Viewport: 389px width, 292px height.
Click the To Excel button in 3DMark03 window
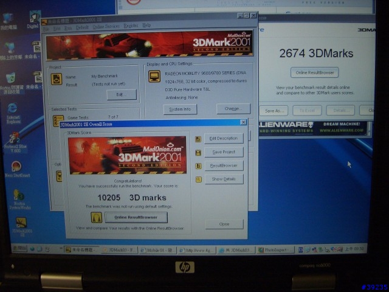[307, 111]
